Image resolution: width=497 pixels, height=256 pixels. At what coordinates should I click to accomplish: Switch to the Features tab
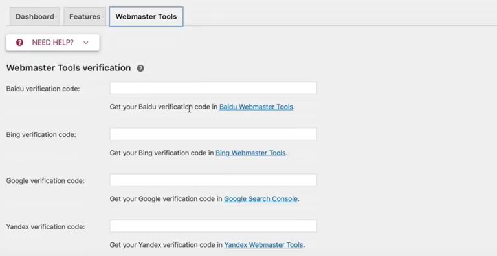coord(85,16)
